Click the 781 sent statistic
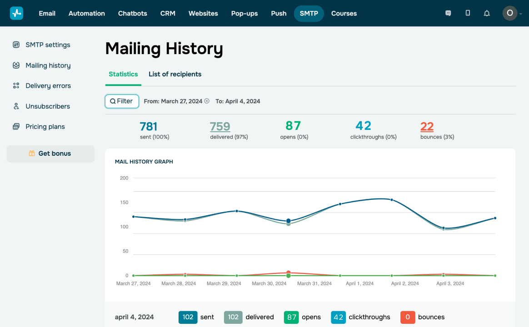The image size is (529, 327). tap(149, 126)
